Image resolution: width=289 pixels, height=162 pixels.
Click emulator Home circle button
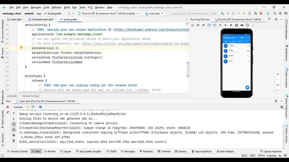(225, 25)
